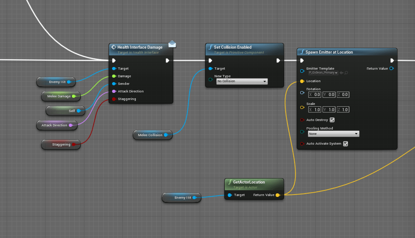Screen dimensions: 415x238
Task: Click the Return Value pin on GetActorLocation
Action: point(278,195)
